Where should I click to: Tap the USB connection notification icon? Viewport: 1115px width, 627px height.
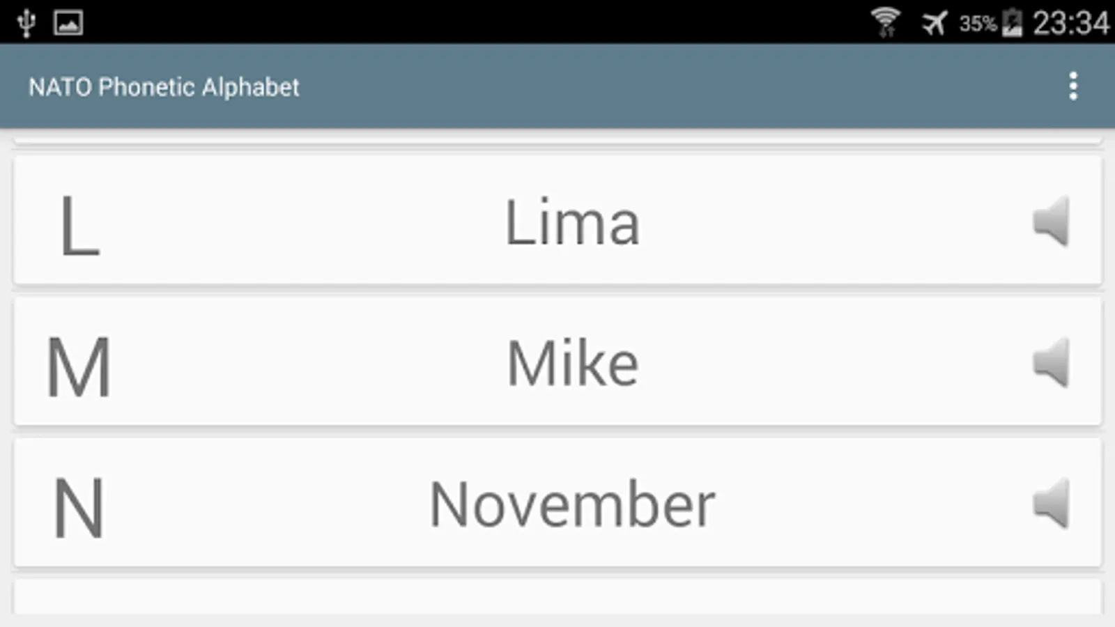(26, 23)
